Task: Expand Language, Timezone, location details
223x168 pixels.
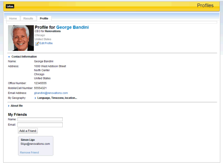Action: coord(35,98)
